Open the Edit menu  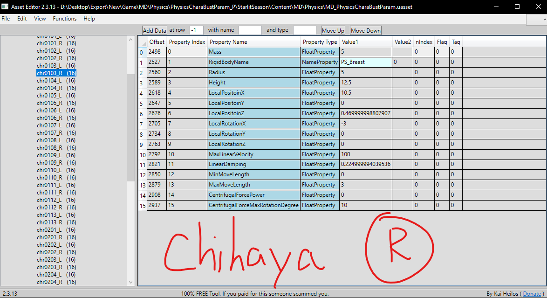22,19
